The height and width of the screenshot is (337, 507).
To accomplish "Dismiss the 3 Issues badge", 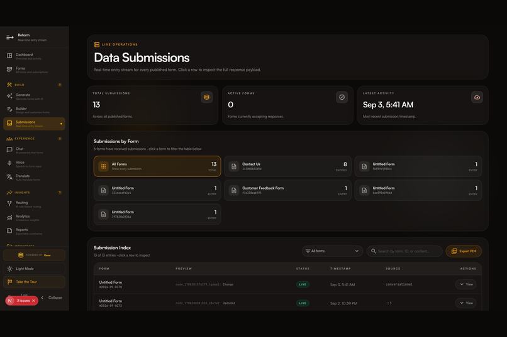I will (x=33, y=301).
